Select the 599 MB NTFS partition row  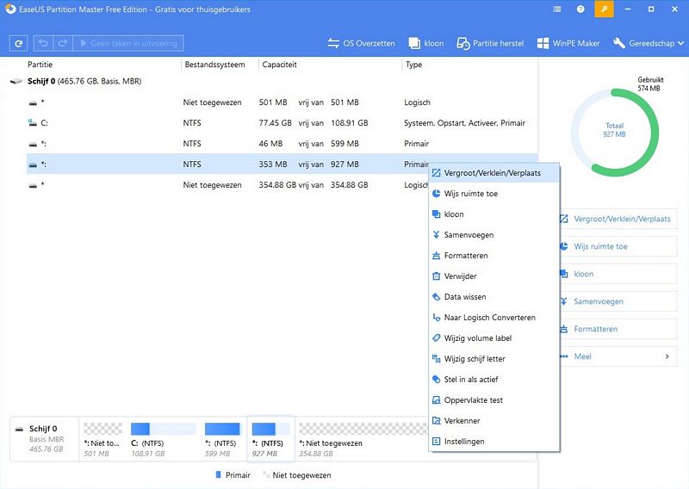282,144
